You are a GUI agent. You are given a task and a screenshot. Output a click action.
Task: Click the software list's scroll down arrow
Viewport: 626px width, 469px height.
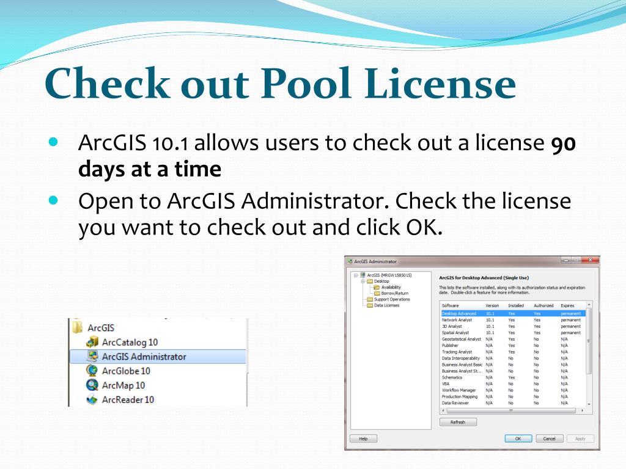(589, 404)
